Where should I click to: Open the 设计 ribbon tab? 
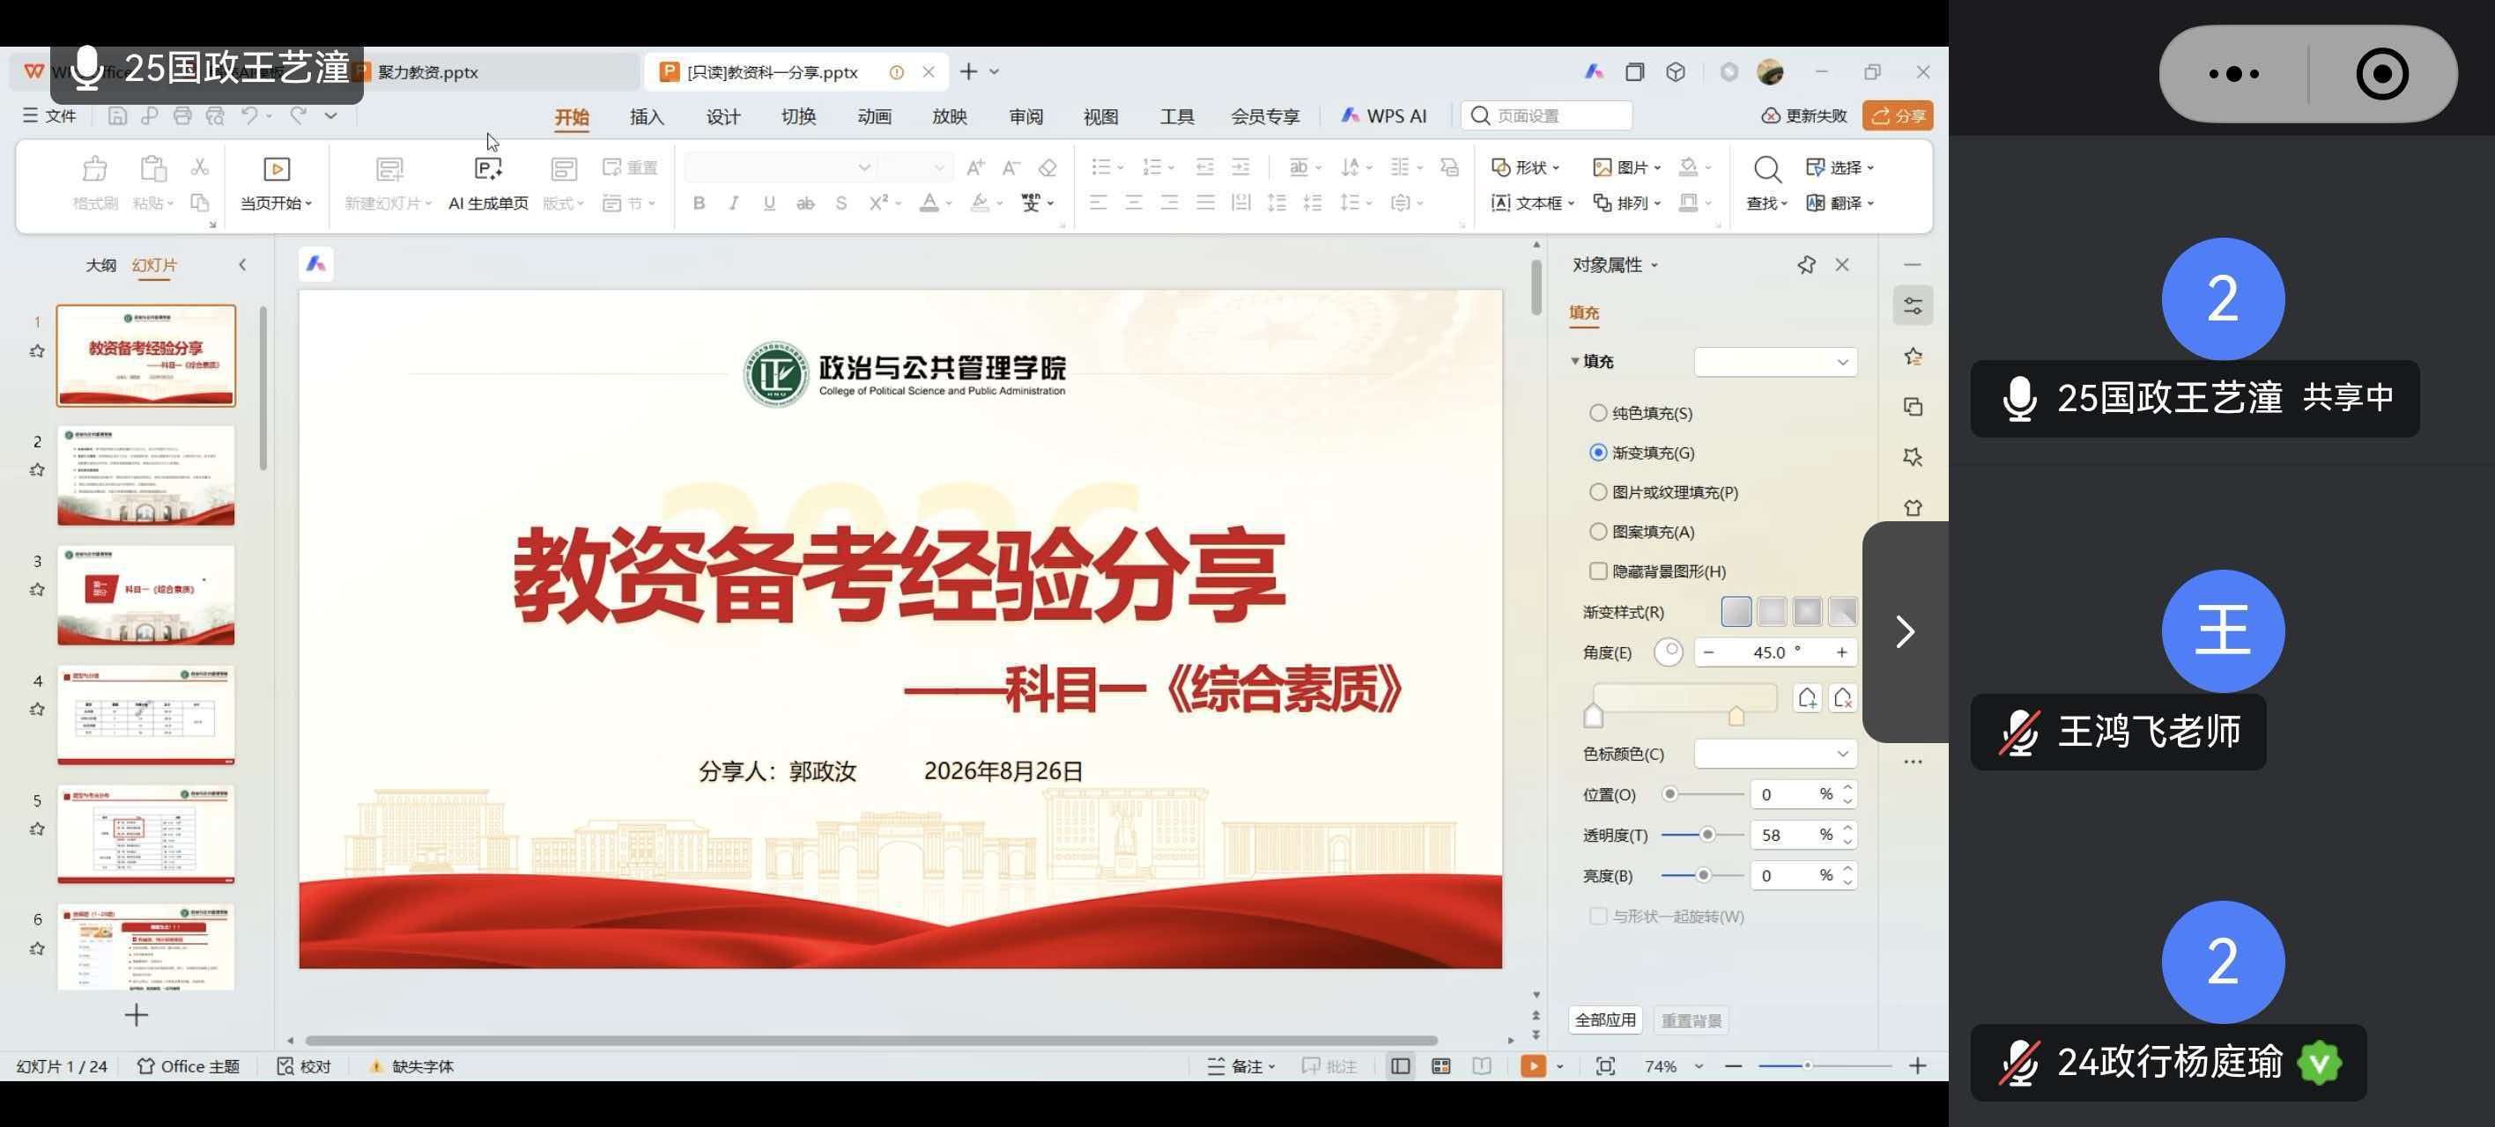(x=722, y=116)
